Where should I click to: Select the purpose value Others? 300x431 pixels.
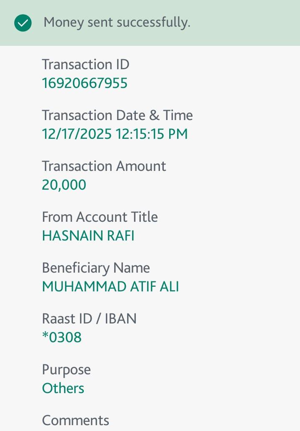[63, 388]
